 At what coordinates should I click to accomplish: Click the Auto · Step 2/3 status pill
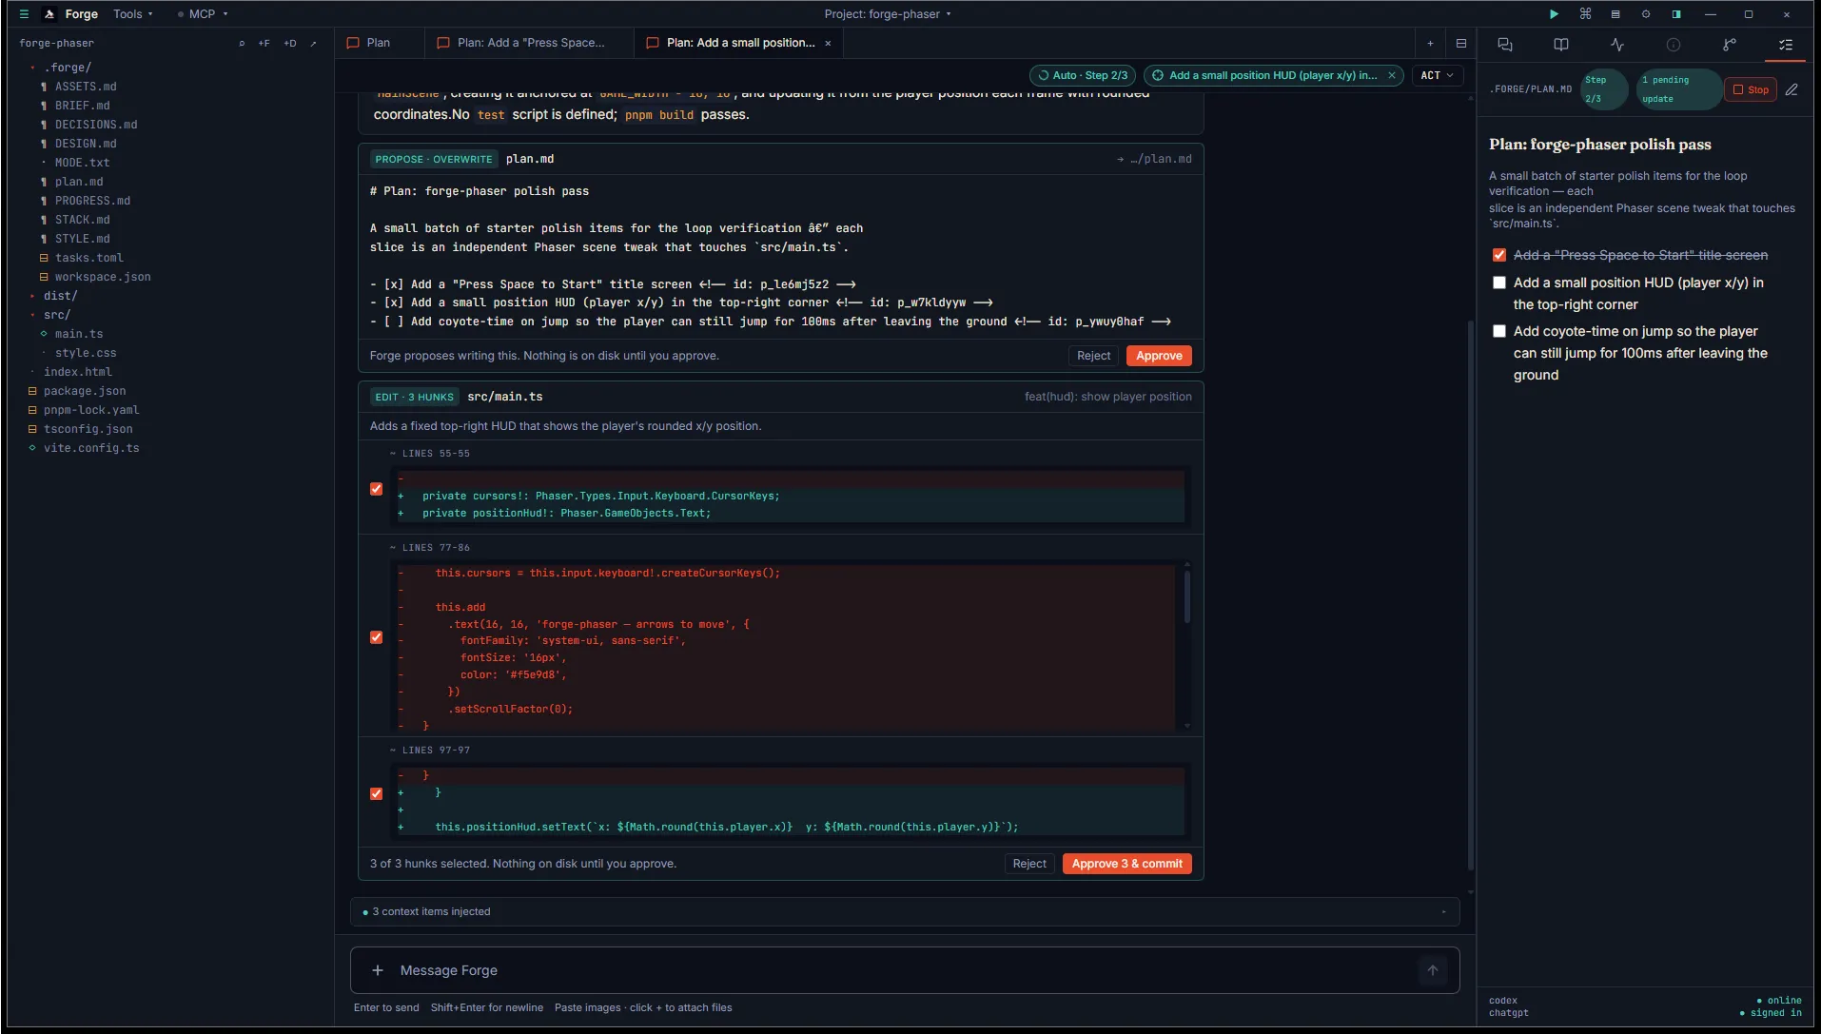point(1083,75)
